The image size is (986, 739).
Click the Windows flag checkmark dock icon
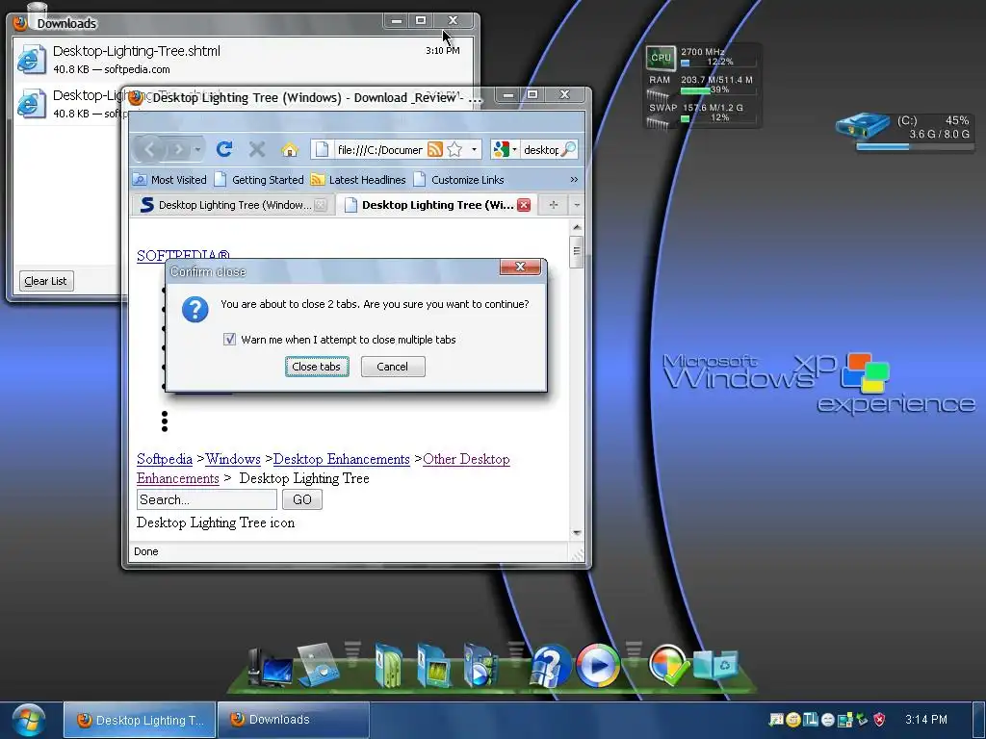pos(668,665)
